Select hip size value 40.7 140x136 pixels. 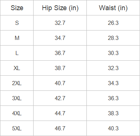[60, 83]
